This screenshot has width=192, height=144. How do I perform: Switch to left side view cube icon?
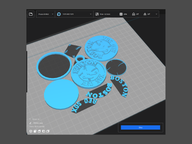[x=44, y=131]
